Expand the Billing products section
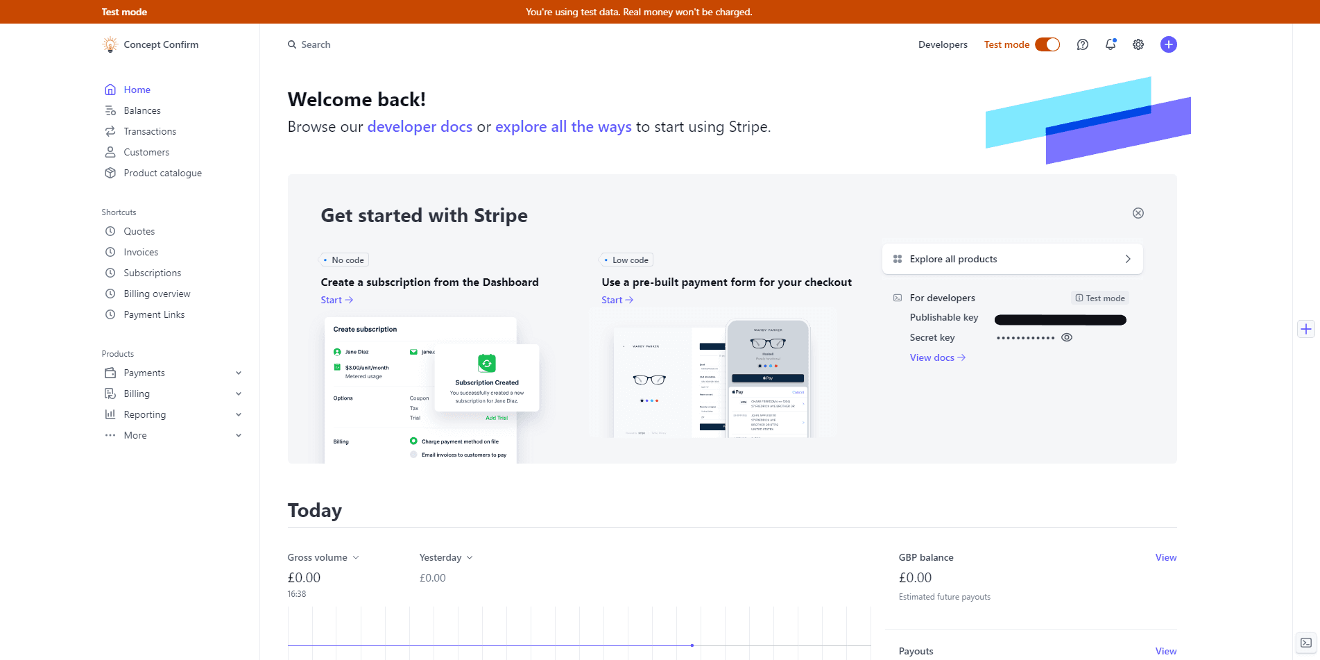 click(x=239, y=394)
